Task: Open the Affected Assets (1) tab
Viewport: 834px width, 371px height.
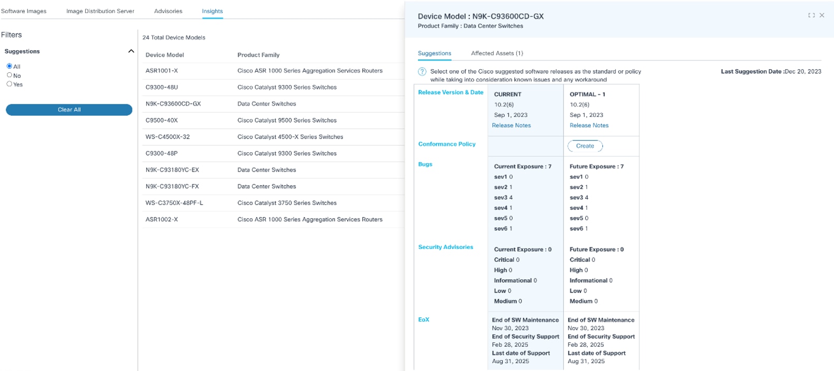Action: pyautogui.click(x=497, y=53)
